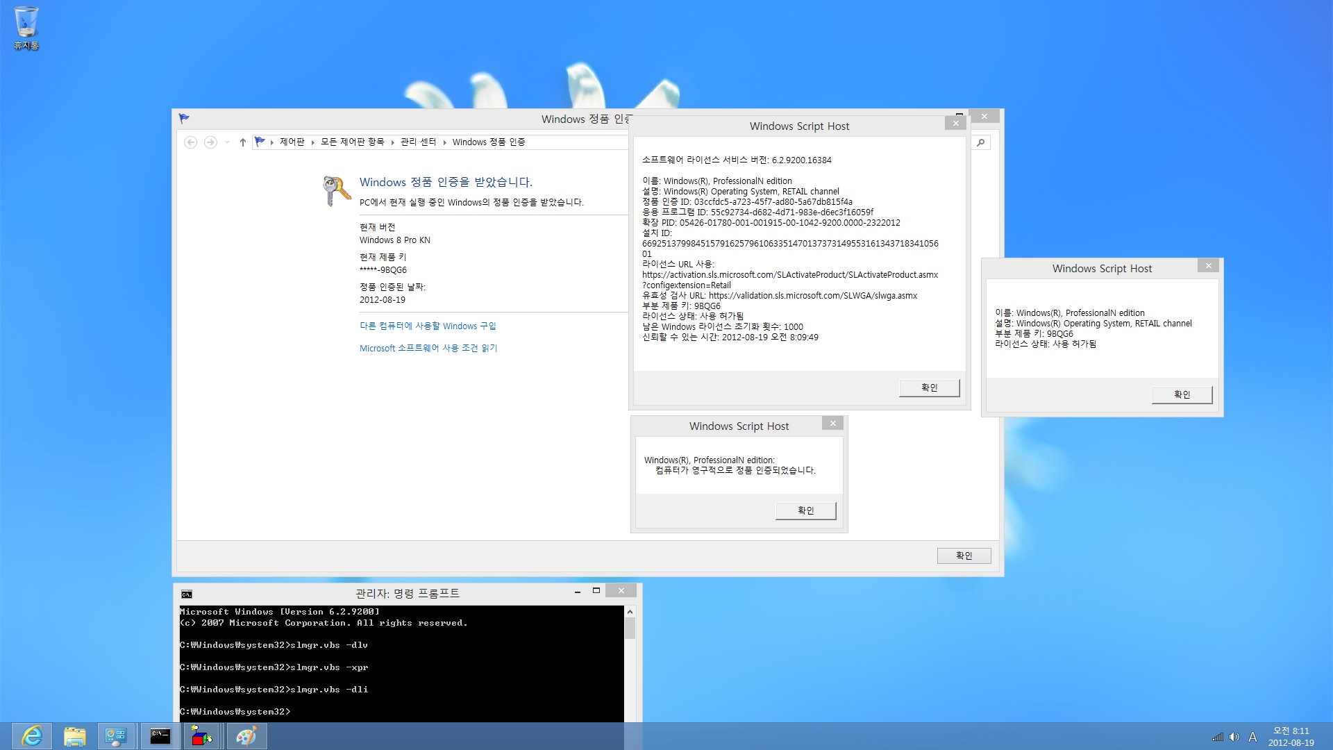
Task: Click the back arrow in activation window
Action: (x=190, y=142)
